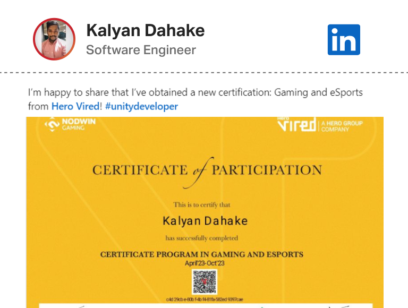Click the LinkedIn logo icon
The width and height of the screenshot is (408, 308).
pos(344,39)
